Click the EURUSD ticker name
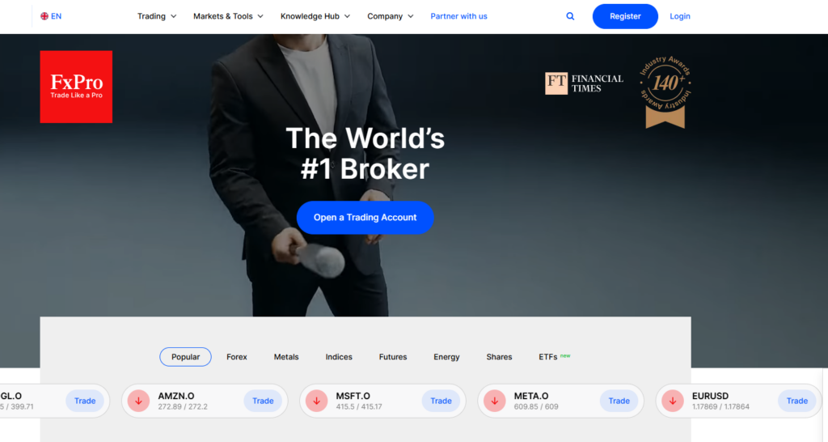The width and height of the screenshot is (828, 442). point(710,396)
